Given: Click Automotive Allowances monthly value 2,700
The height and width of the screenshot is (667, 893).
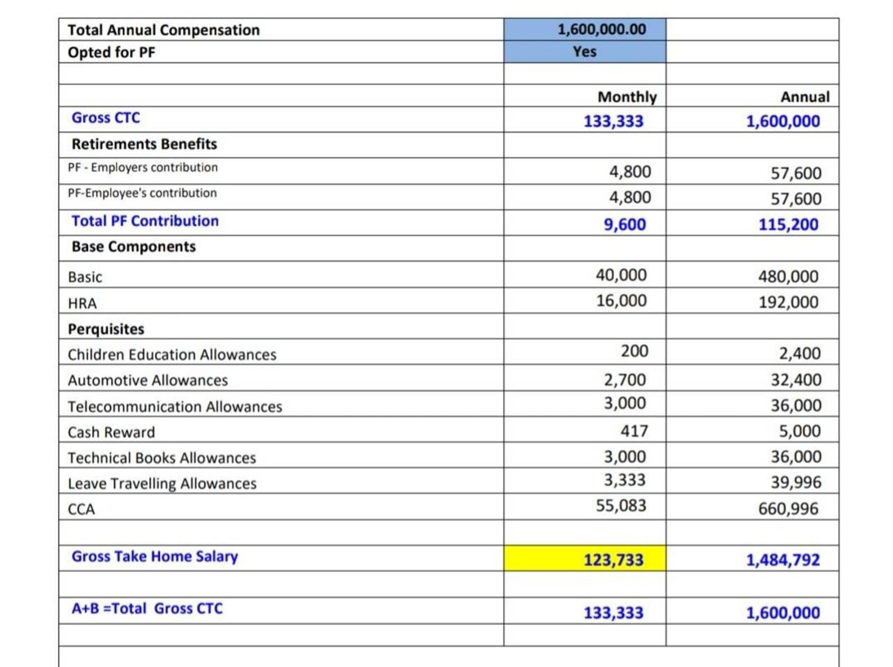Looking at the screenshot, I should [x=624, y=380].
